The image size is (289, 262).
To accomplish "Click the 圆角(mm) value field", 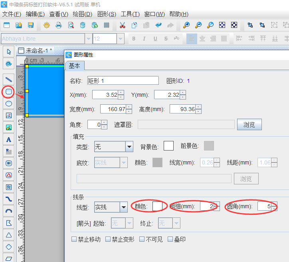I will [x=265, y=206].
